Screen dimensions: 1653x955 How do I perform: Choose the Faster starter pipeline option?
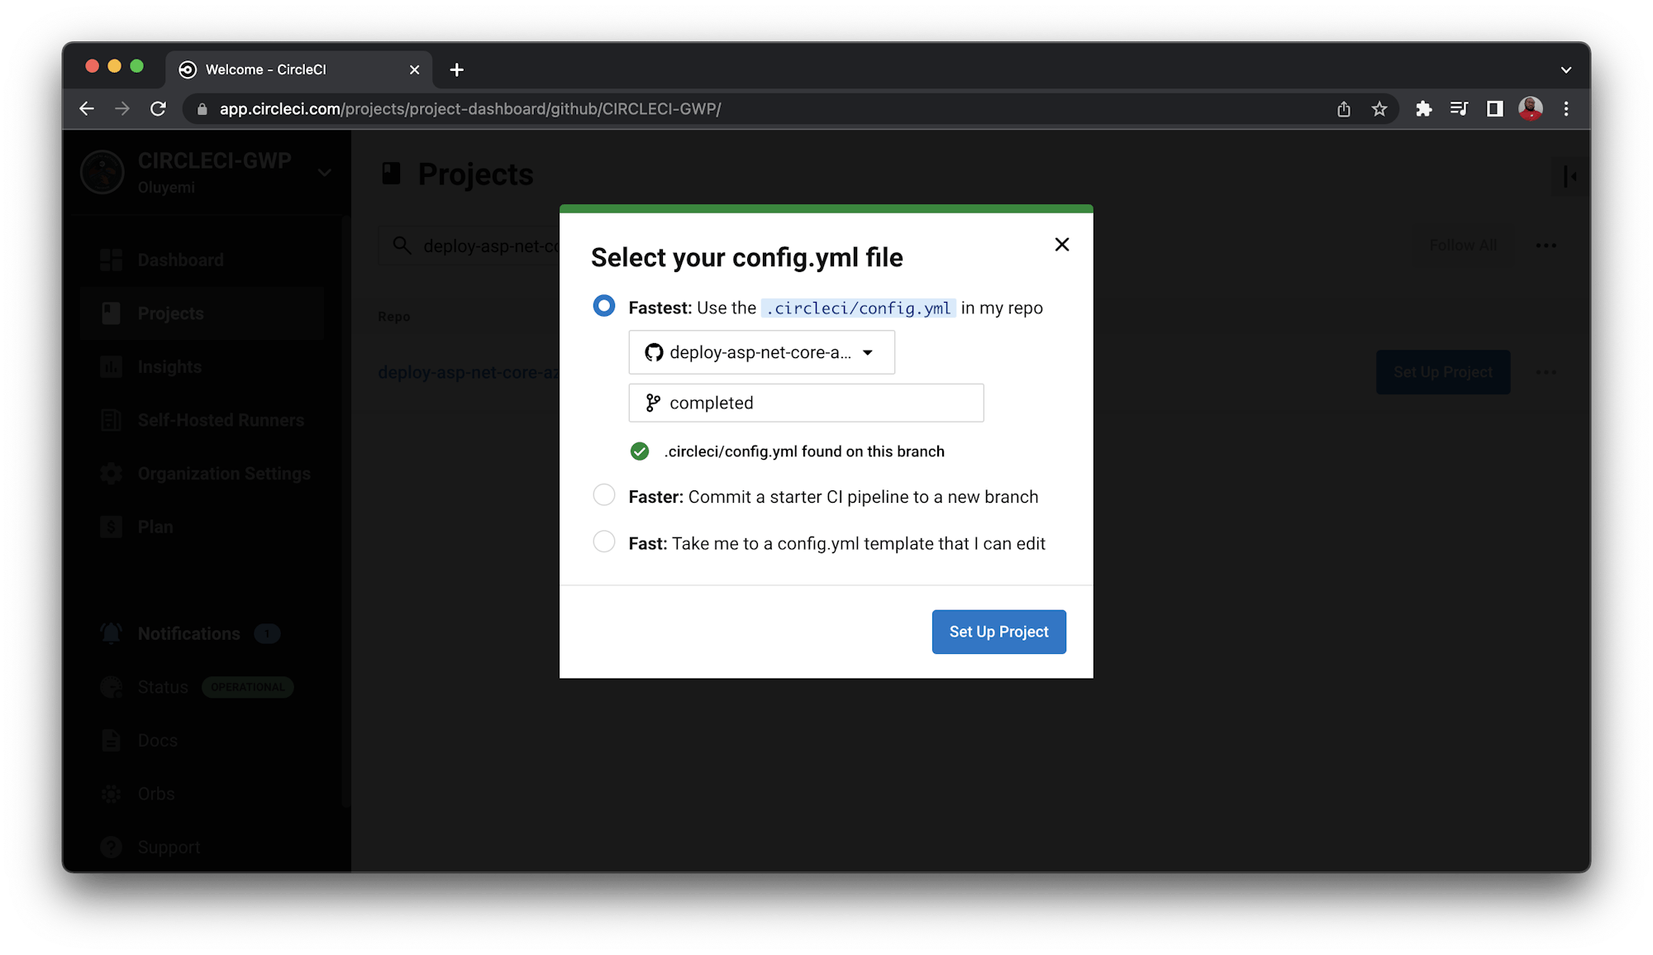[604, 494]
